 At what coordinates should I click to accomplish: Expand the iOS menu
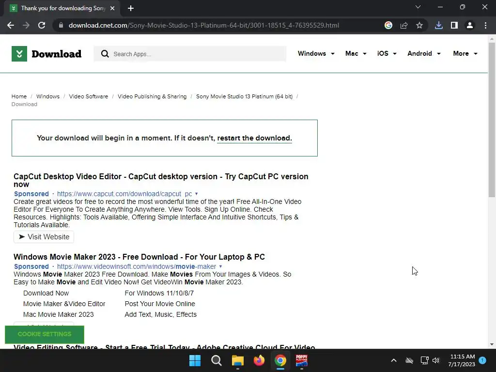tap(387, 53)
